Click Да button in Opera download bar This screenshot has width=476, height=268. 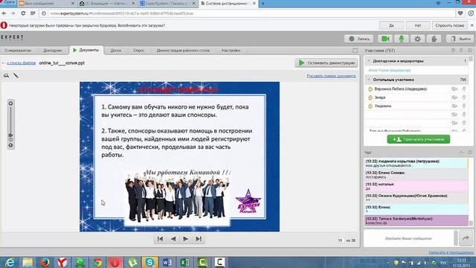pyautogui.click(x=391, y=25)
